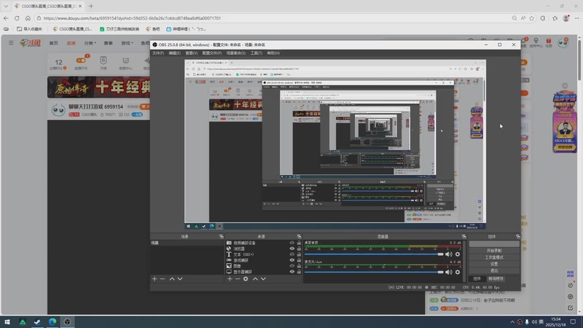The width and height of the screenshot is (583, 328).
Task: Open browser tab list chevron
Action: click(x=6, y=6)
